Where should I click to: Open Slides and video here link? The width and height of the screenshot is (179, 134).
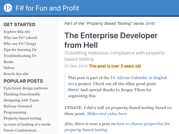tap(107, 114)
